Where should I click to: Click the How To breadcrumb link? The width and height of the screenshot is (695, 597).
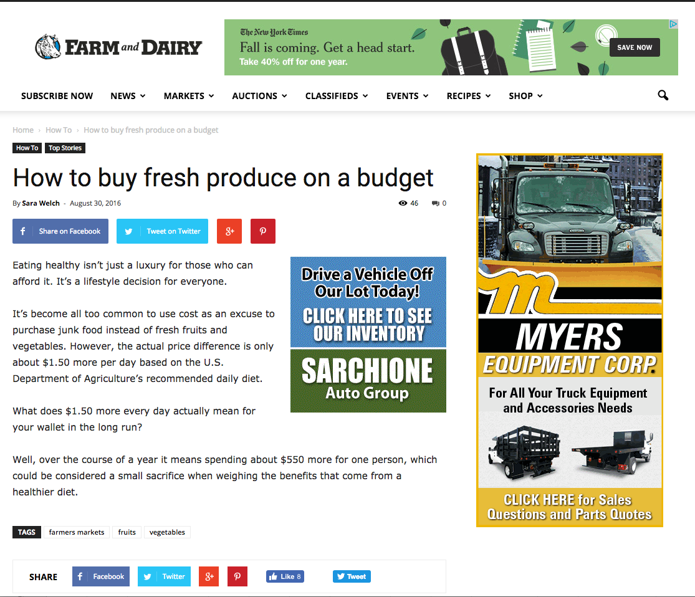[59, 130]
